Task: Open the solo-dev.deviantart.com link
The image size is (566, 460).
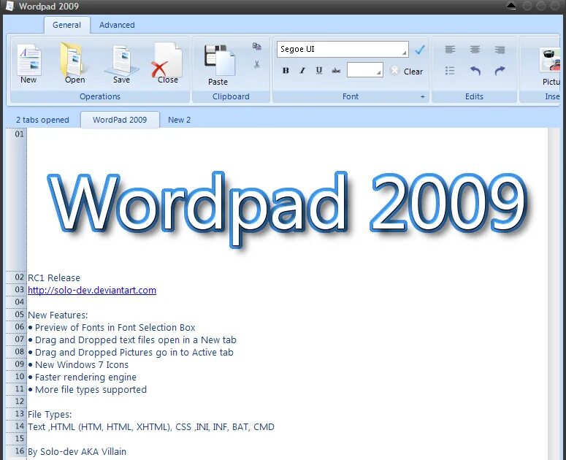Action: pyautogui.click(x=92, y=291)
